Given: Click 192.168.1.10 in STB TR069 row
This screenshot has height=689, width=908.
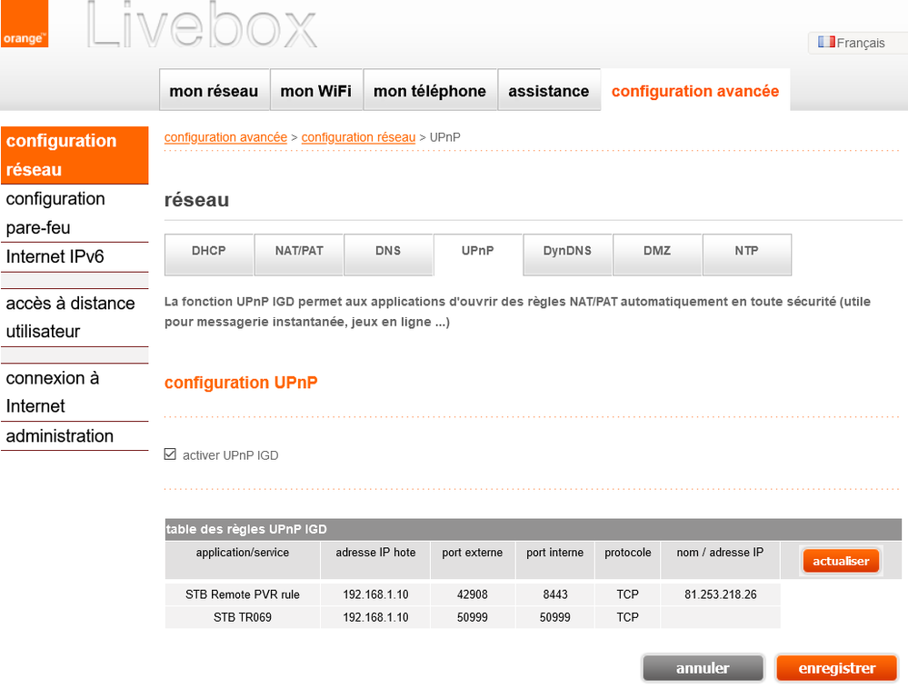Looking at the screenshot, I should coord(375,617).
